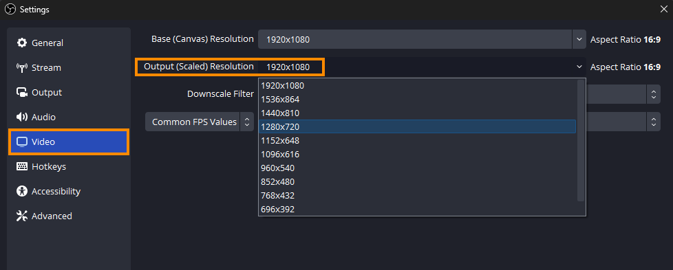
Task: Click the Hotkeys keyboard icon
Action: coord(21,167)
